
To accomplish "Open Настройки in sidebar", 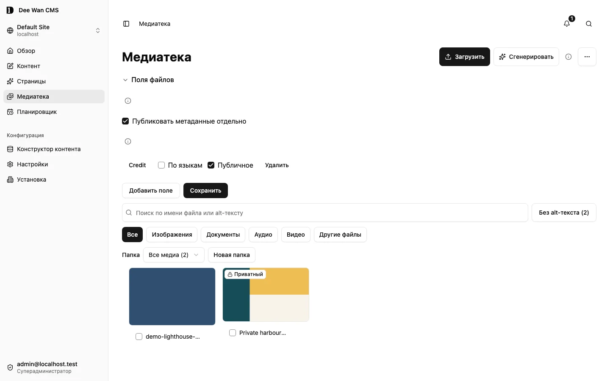I will [54, 164].
